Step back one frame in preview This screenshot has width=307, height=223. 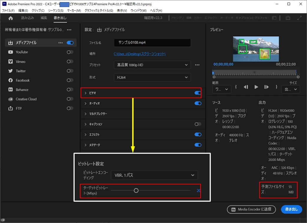tap(246, 87)
